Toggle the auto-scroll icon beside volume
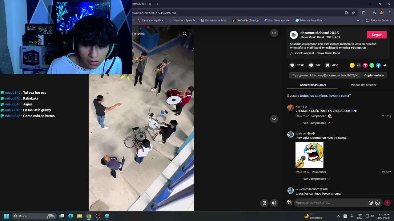394x221 pixels. click(x=264, y=203)
